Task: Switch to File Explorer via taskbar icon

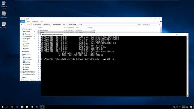Action: tap(22, 107)
